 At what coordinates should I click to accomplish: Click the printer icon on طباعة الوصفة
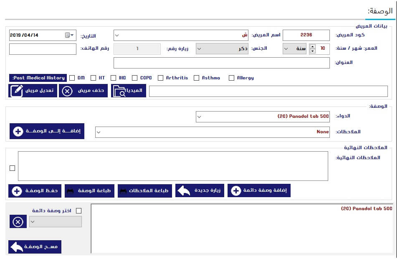(x=70, y=191)
